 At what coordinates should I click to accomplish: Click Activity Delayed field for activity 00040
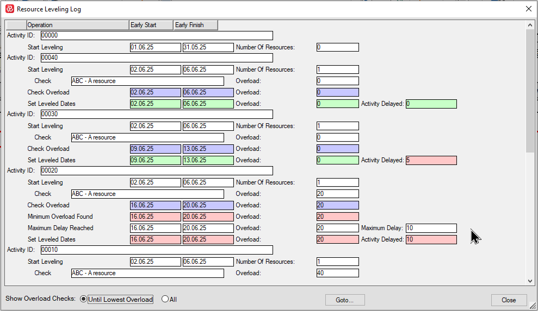[x=431, y=104]
